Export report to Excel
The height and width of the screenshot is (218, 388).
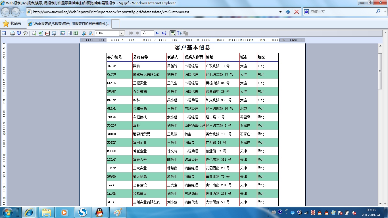[41, 33]
